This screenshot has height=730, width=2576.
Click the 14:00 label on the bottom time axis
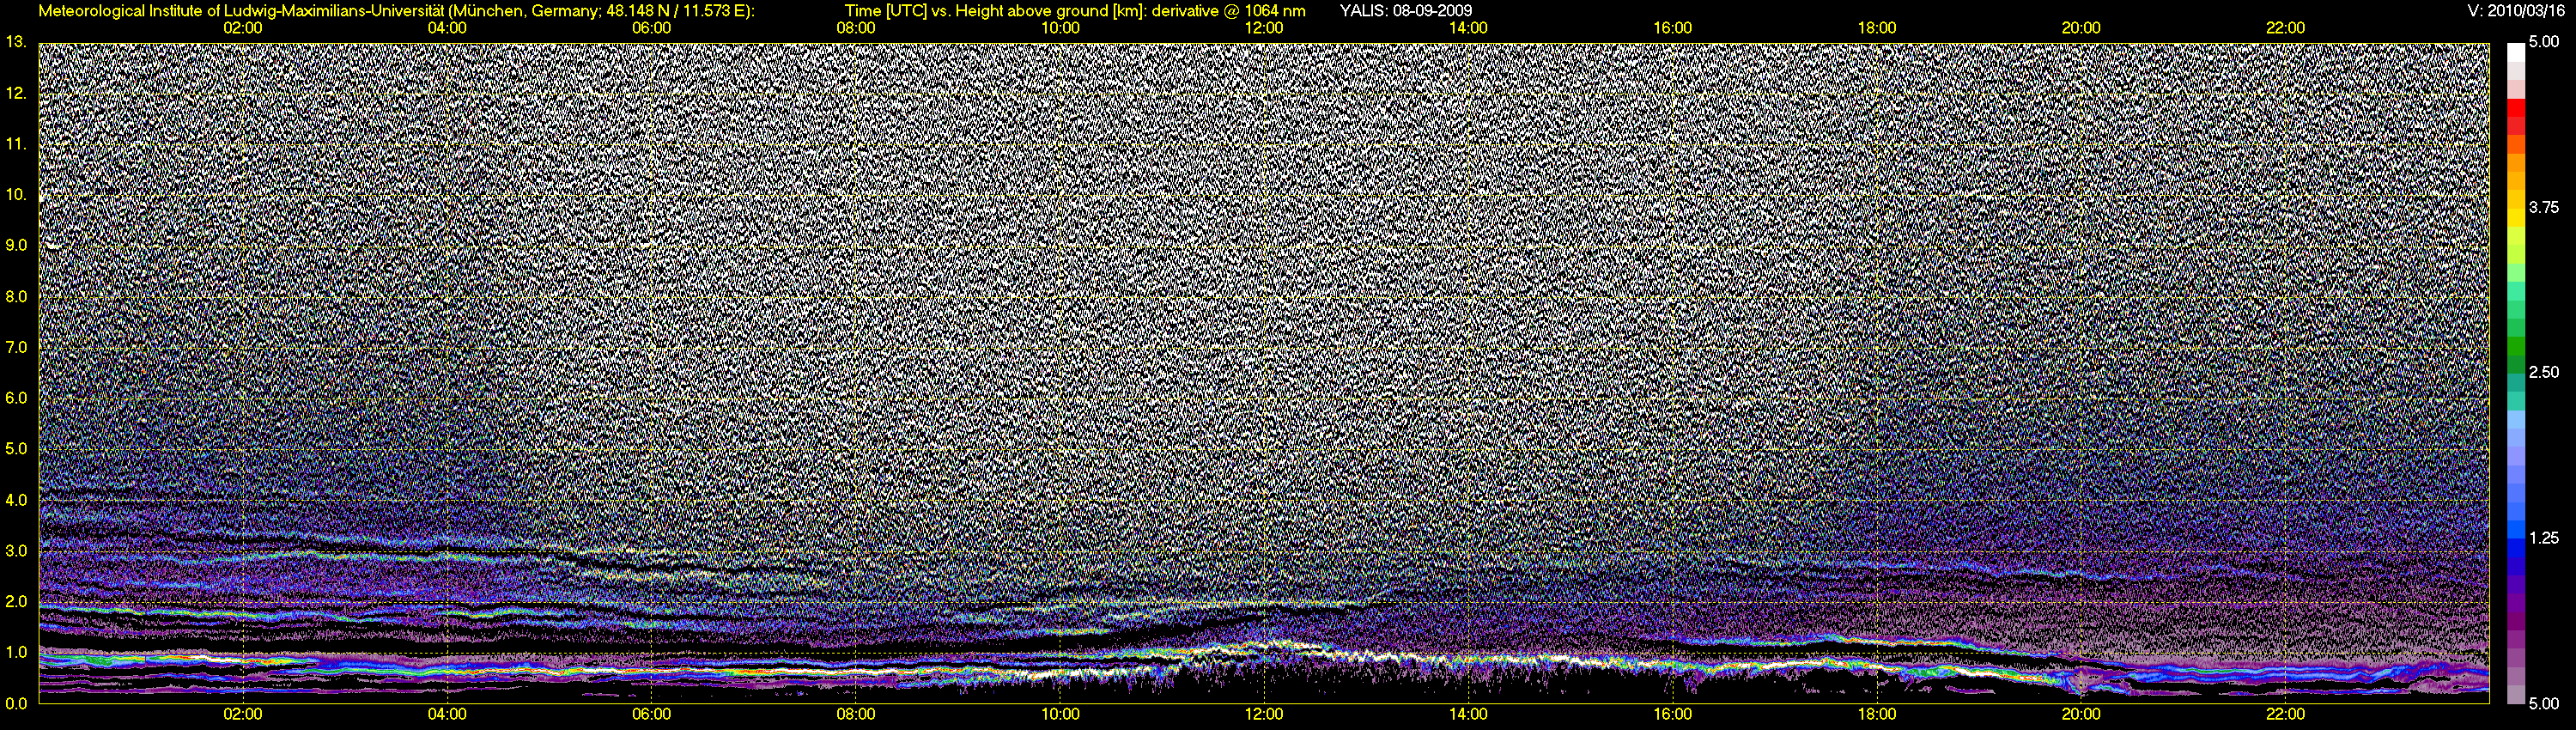click(x=1468, y=715)
